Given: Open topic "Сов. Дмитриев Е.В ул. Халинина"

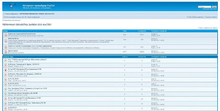Looking at the screenshot, I should click(x=25, y=88).
